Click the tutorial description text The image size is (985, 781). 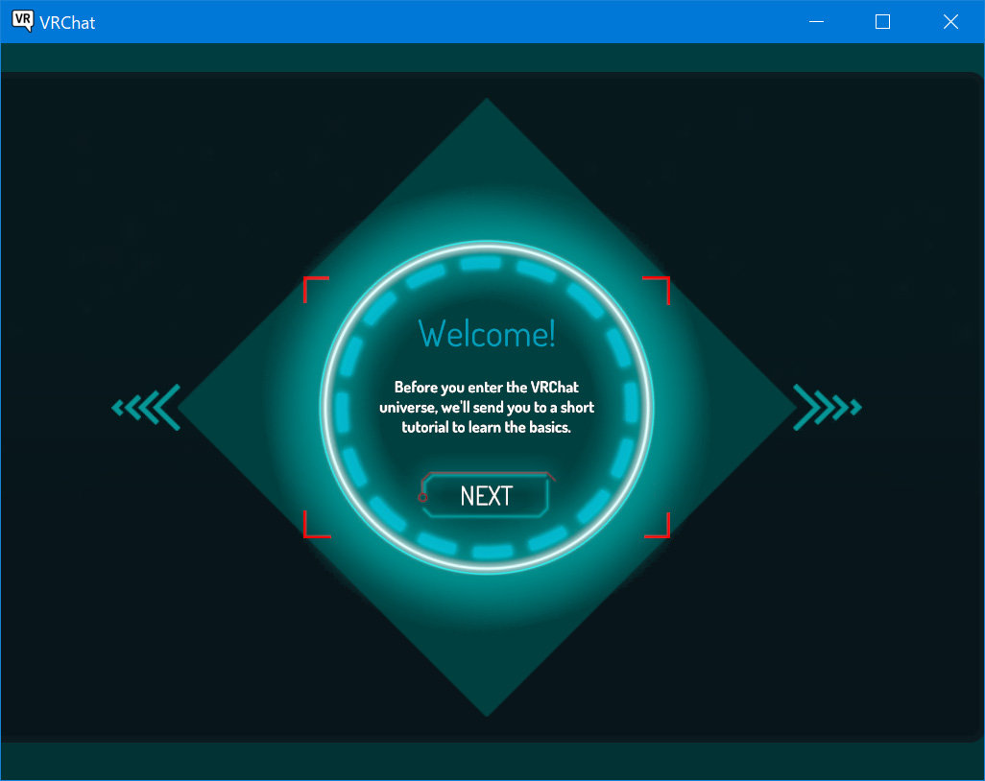[x=487, y=407]
